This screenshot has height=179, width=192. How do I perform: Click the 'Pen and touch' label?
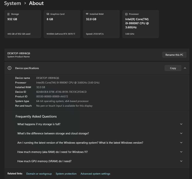coord(23,106)
